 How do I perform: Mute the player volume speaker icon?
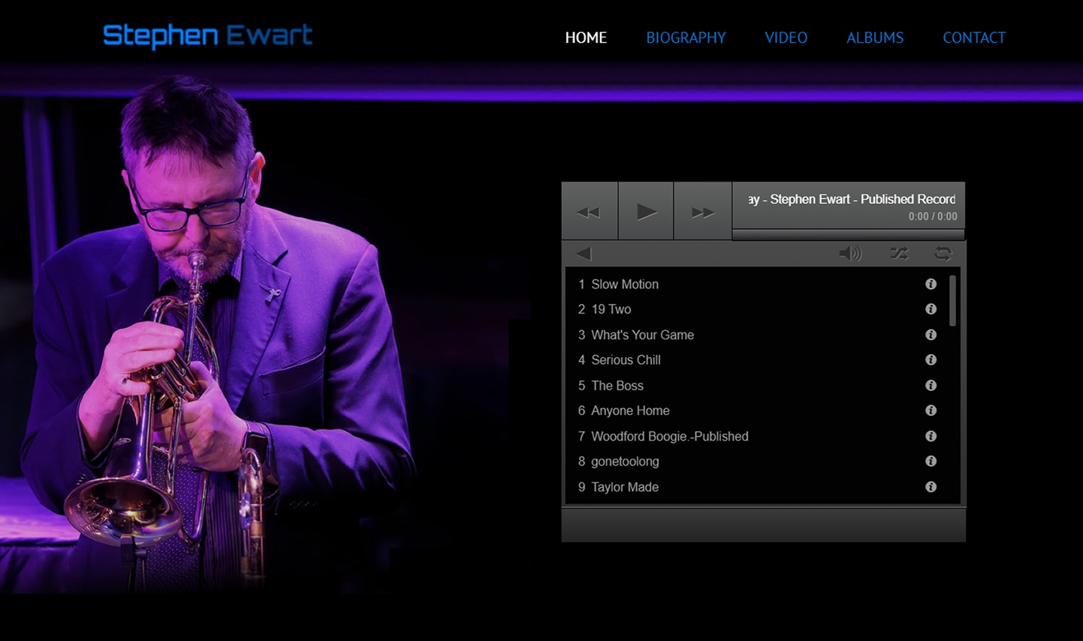click(849, 254)
